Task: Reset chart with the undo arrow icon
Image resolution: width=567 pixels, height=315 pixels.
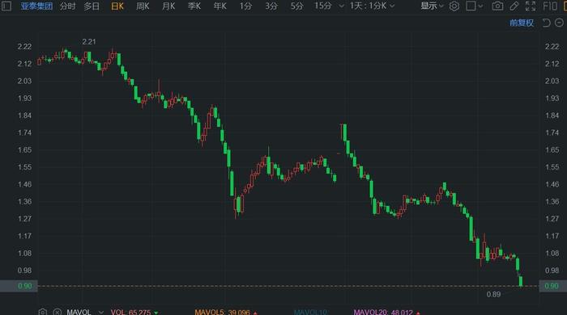Action: pyautogui.click(x=547, y=23)
